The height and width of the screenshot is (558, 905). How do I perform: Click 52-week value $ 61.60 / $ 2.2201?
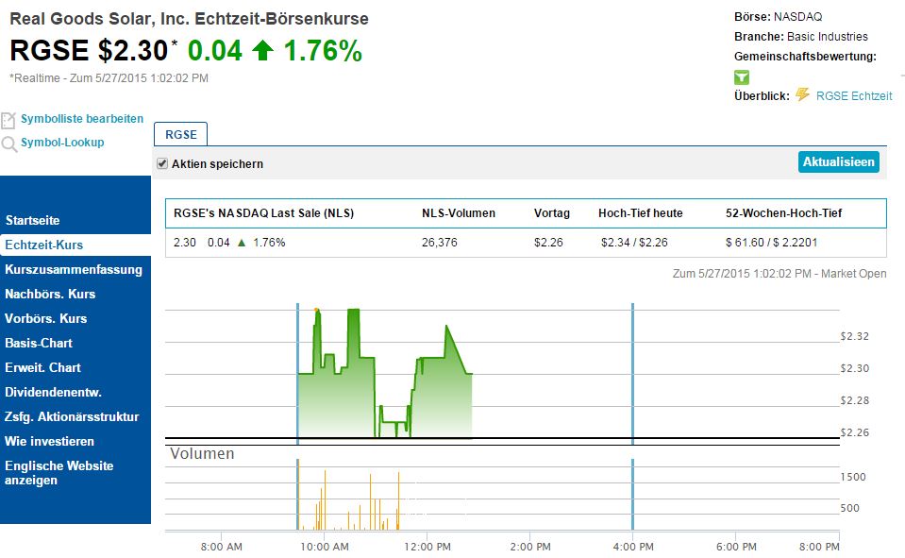771,243
